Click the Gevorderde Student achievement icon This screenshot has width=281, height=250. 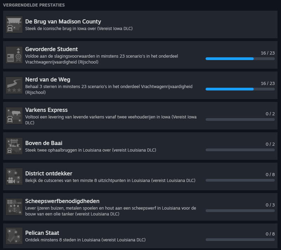point(14,55)
